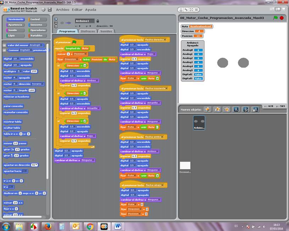Screen dimensions: 289x231
Task: Open the Editar menu
Action: click(77, 10)
